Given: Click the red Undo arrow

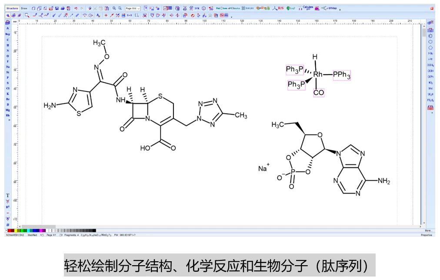Looking at the screenshot, I should click(76, 8).
